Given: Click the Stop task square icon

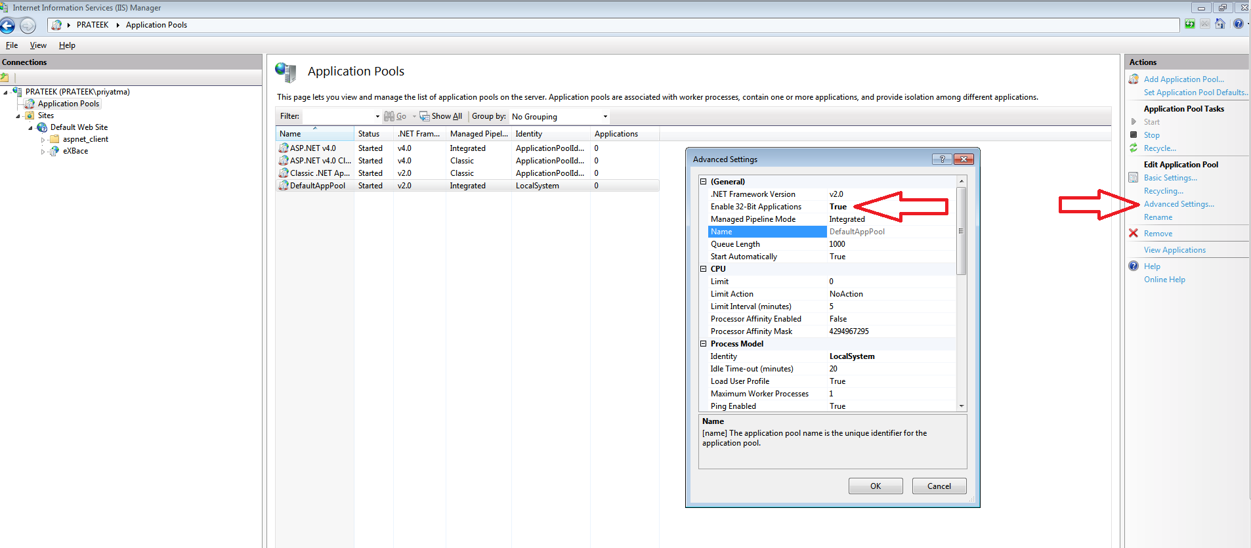Looking at the screenshot, I should pos(1134,135).
